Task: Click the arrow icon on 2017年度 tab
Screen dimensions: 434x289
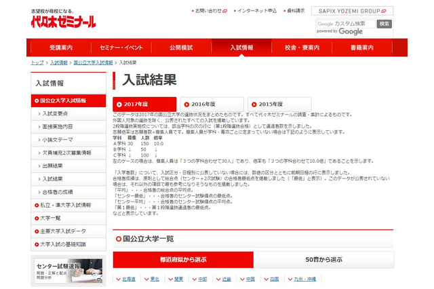Action: [x=119, y=104]
